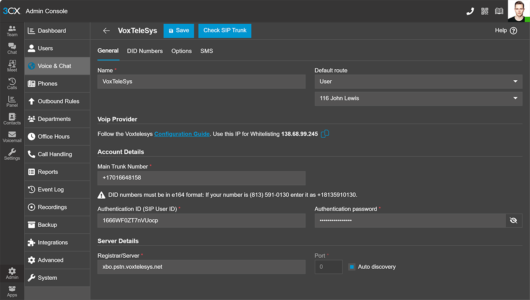Click the Help question mark icon
The width and height of the screenshot is (530, 300).
513,31
